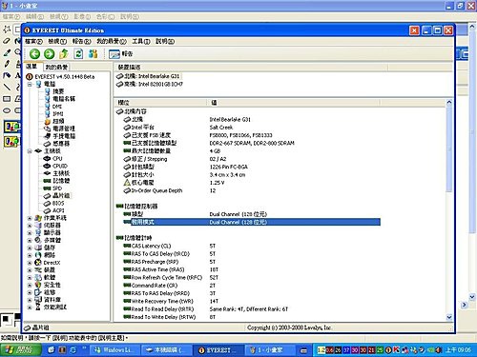This screenshot has width=477, height=357.
Task: Select 電腦名稱 tree item
Action: point(64,99)
